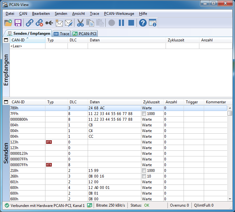Screen dimensions: 235x212
Task: Click the Connect chain link icon
Action: point(29,23)
